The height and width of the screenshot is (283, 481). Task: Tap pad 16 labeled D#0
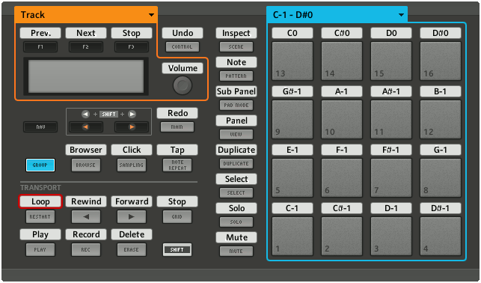(441, 61)
